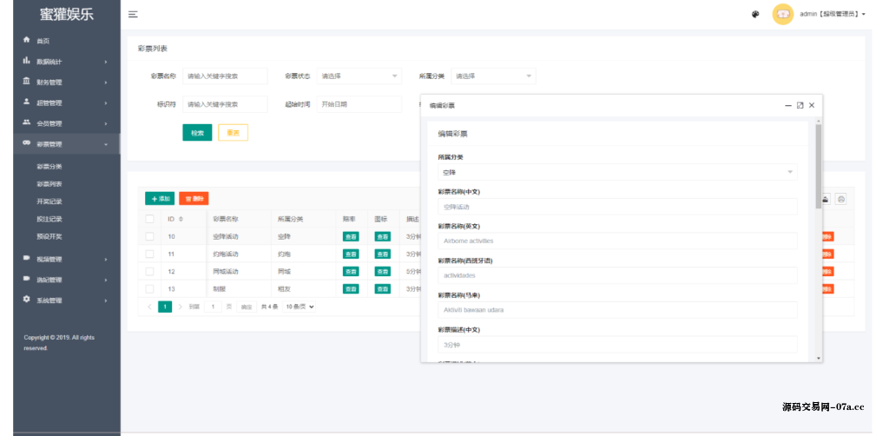
Task: Click the dialog scrollbar down arrow
Action: 818,359
